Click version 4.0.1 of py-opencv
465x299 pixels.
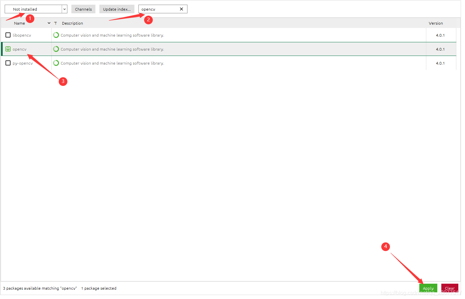[440, 63]
